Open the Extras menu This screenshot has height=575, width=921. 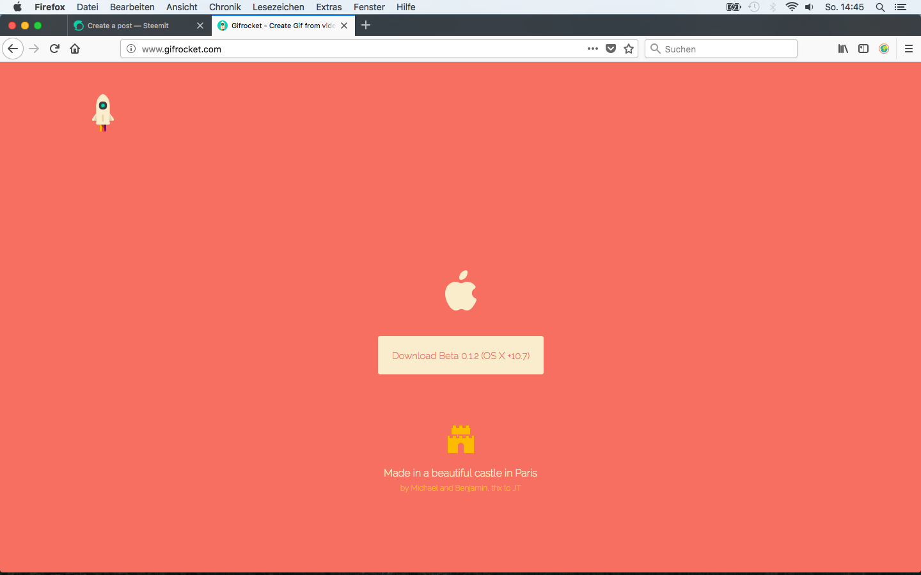329,7
